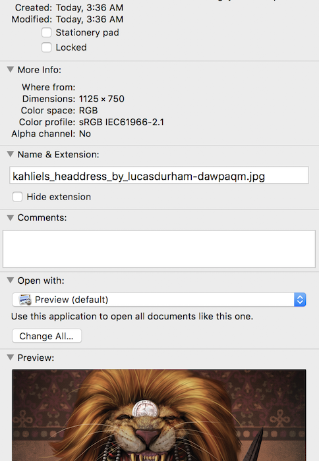The height and width of the screenshot is (461, 319).
Task: Collapse the Name & Extension section
Action: tap(11, 154)
